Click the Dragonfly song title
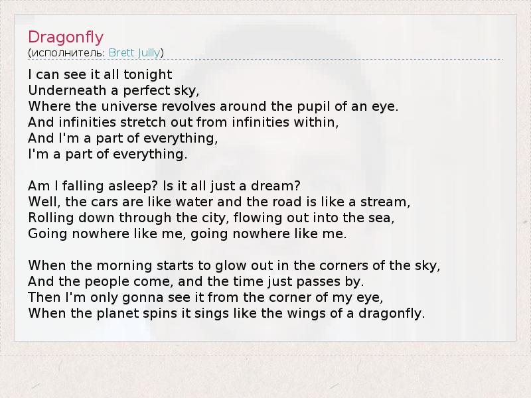 (66, 36)
